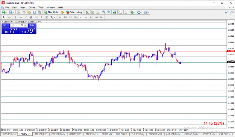Open the Periodicity clock dropdown
The width and height of the screenshot is (235, 137).
(x=139, y=12)
